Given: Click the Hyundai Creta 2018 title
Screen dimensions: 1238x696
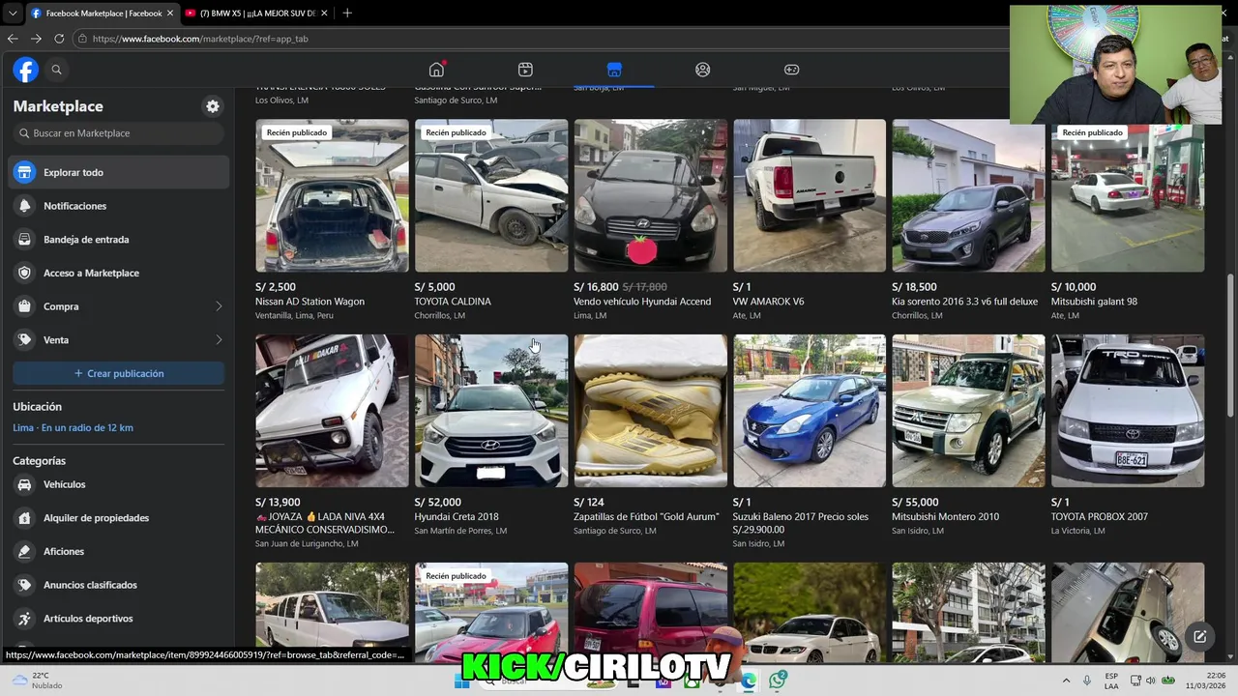Looking at the screenshot, I should (x=457, y=517).
